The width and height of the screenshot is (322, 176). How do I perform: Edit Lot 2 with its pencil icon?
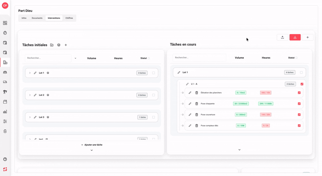[x=35, y=95]
